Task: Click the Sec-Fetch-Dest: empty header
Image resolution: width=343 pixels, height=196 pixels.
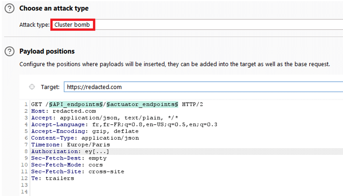Action: [x=69, y=158]
